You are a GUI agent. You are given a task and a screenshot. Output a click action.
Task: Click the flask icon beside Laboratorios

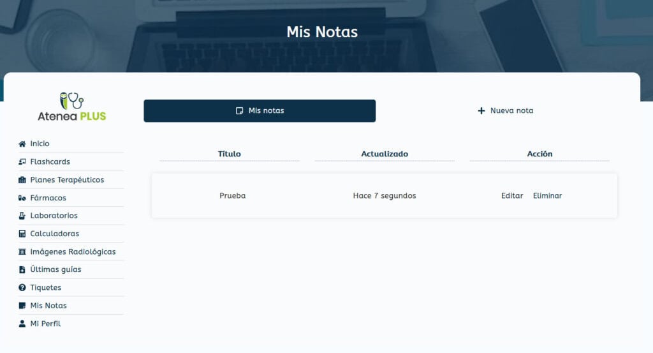[22, 216]
